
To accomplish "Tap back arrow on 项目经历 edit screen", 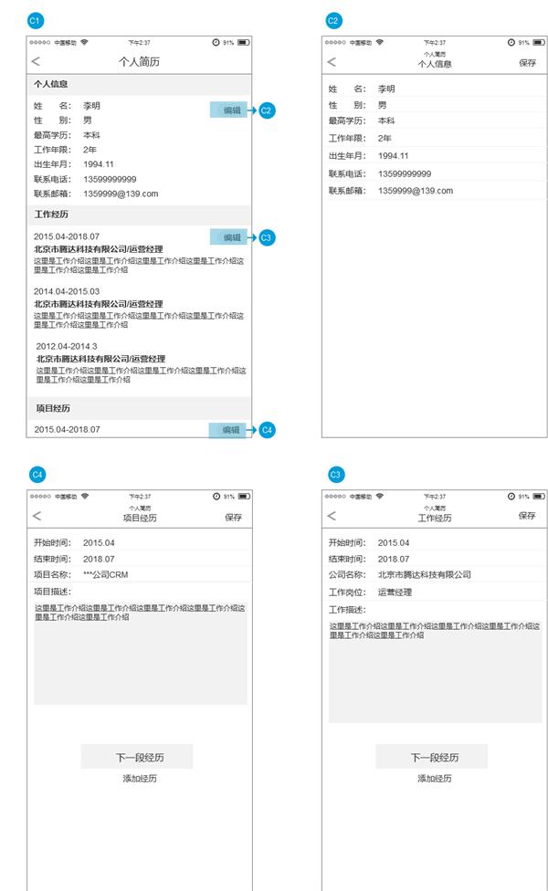I will 36,517.
